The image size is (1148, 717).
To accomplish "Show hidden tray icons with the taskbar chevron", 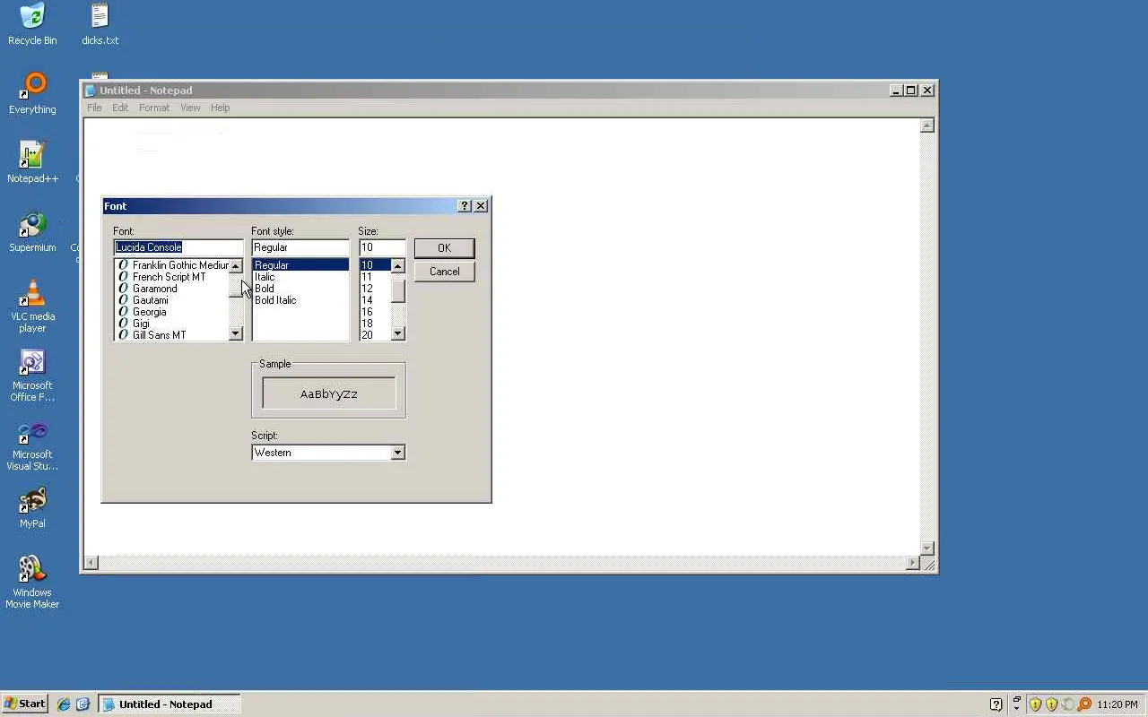I will (x=1016, y=704).
